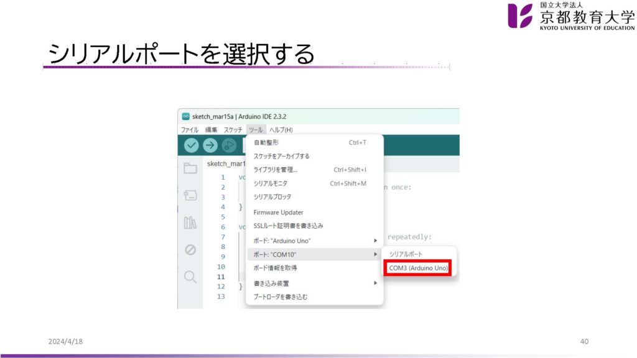The image size is (637, 358).
Task: Open the Library Manager books icon
Action: coord(190,223)
